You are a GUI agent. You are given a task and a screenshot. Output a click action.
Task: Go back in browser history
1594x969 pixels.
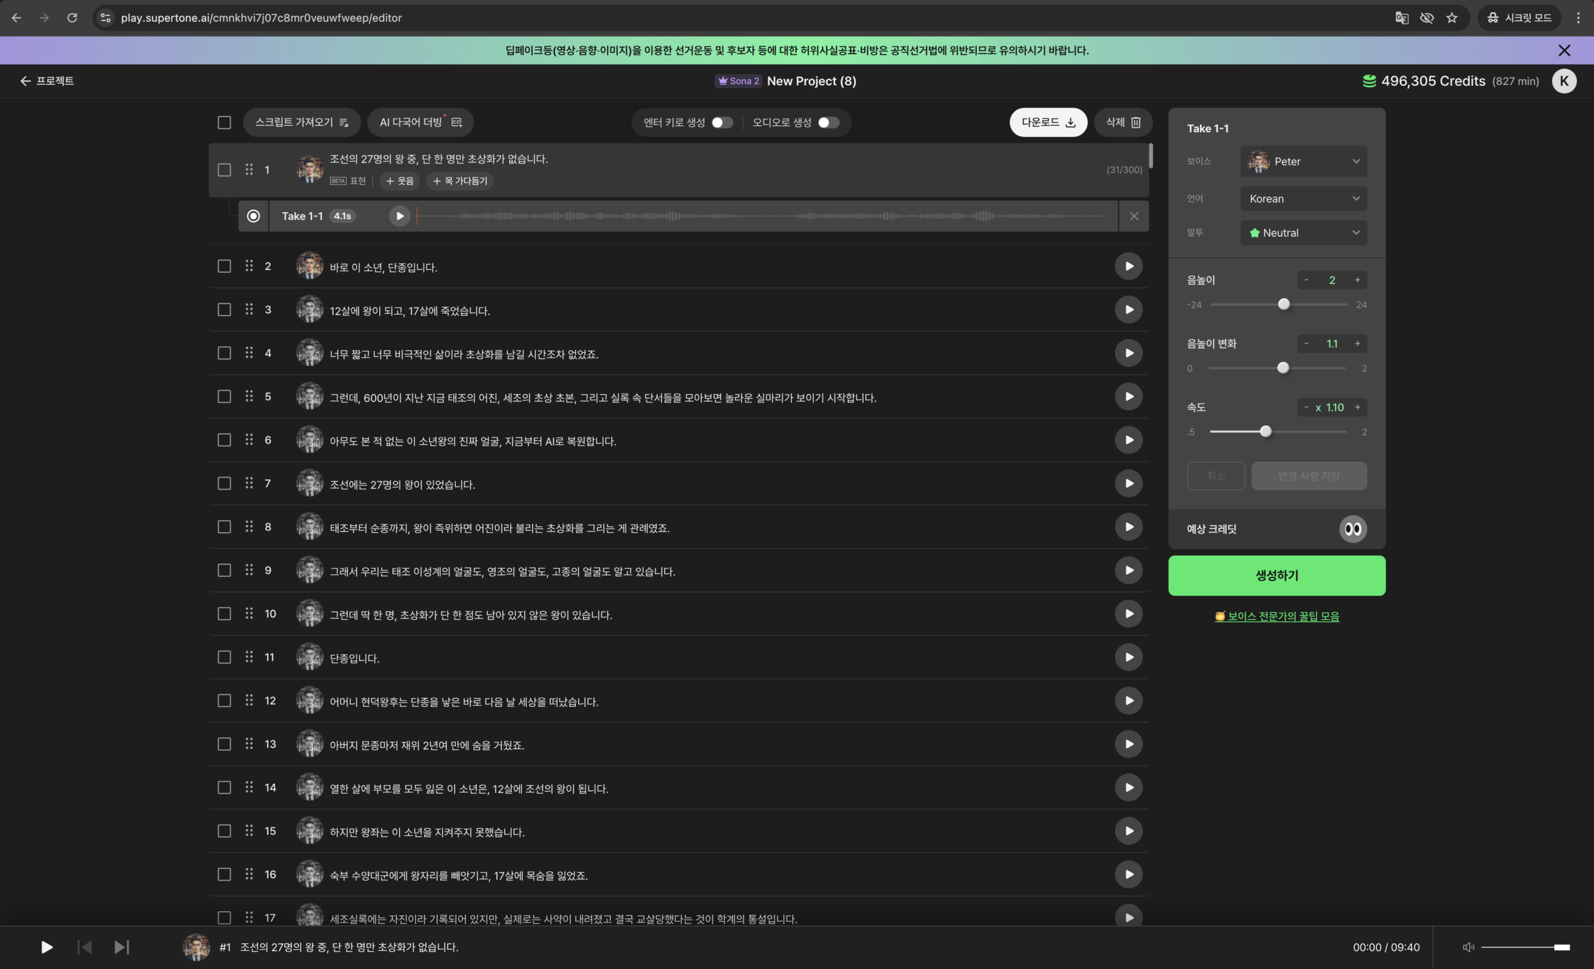[x=16, y=17]
